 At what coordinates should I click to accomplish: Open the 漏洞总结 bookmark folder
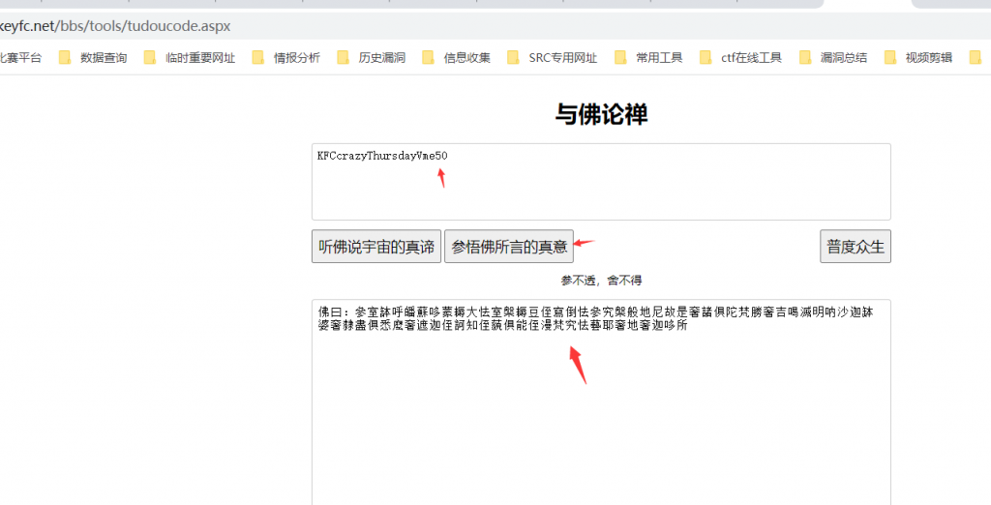(833, 58)
